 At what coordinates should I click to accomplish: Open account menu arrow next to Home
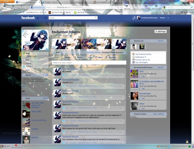tap(168, 18)
